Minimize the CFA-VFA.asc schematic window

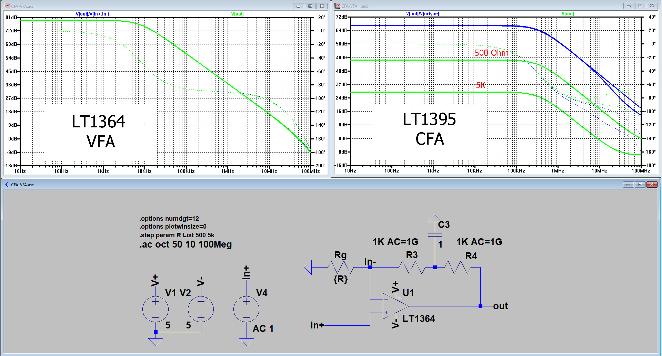click(x=628, y=185)
